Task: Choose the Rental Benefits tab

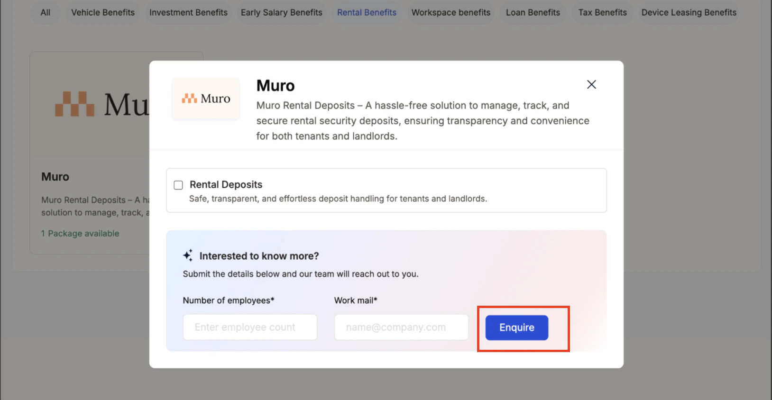Action: (367, 12)
